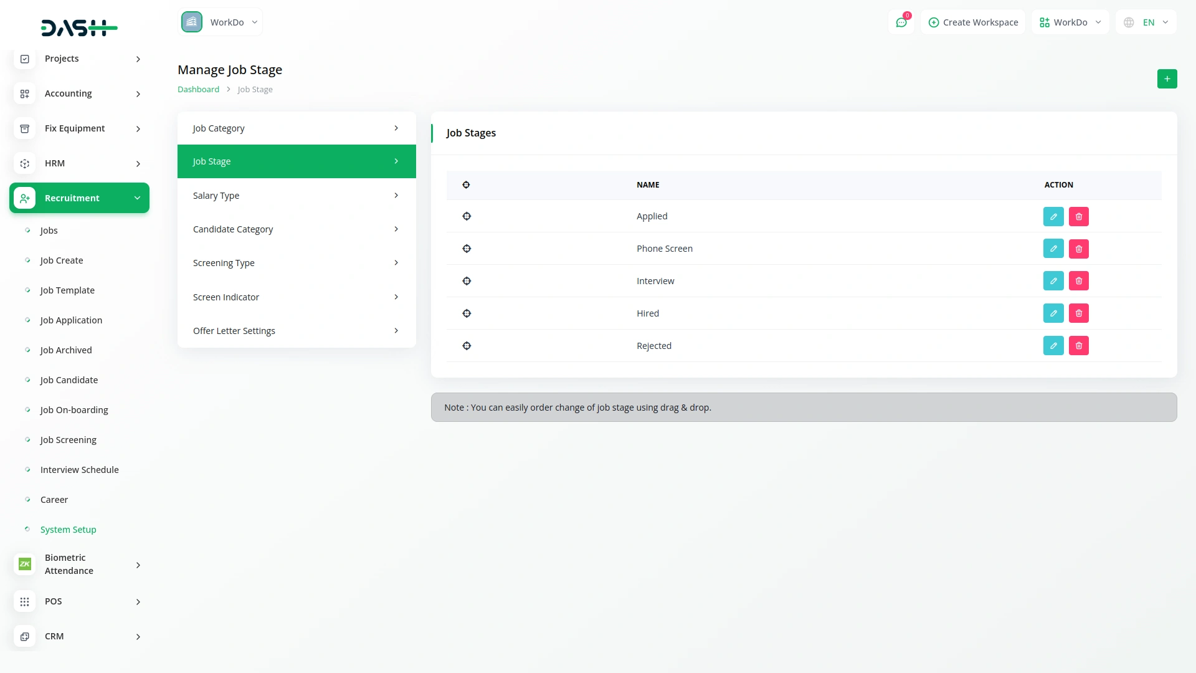This screenshot has height=673, width=1196.
Task: Open Offer Letter Settings tab
Action: tap(297, 331)
